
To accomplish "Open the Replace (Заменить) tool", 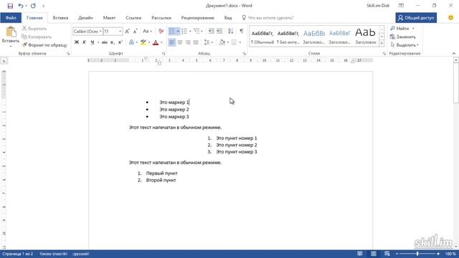I will tap(403, 37).
